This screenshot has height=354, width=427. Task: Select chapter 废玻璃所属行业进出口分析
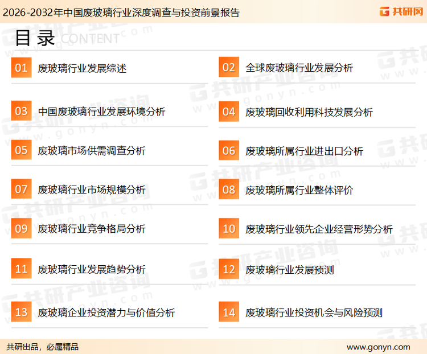tap(304, 151)
